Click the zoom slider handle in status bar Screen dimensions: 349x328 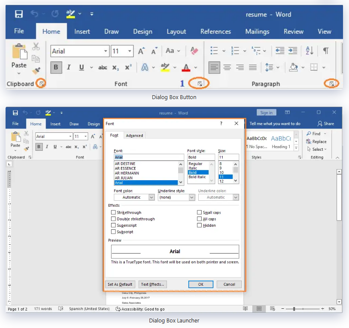coord(294,309)
